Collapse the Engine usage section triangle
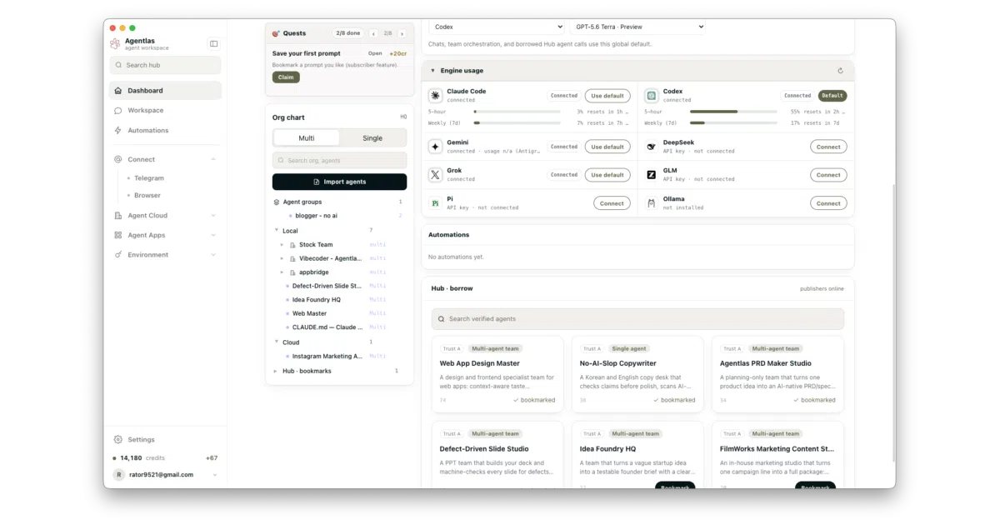The width and height of the screenshot is (1000, 525). pos(432,71)
